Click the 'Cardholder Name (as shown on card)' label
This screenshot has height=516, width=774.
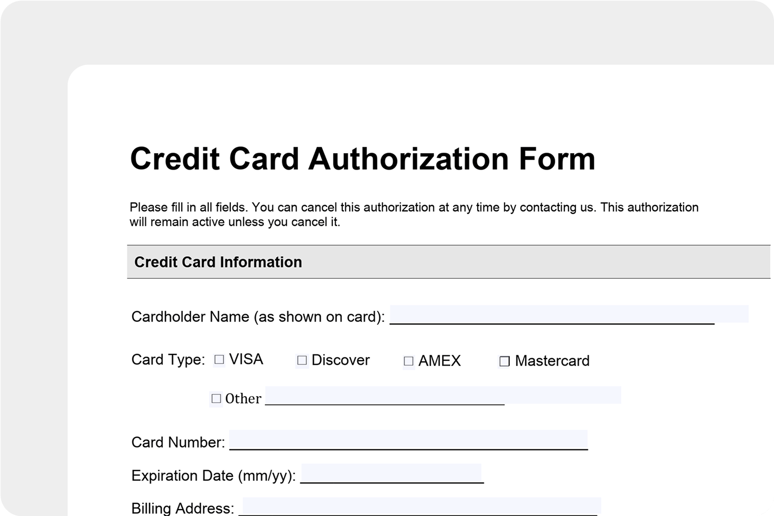tap(258, 317)
